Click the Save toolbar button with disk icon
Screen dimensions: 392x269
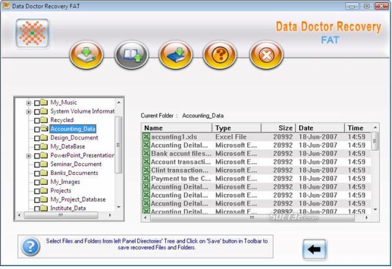tap(87, 55)
